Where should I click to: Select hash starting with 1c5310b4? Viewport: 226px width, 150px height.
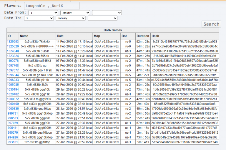tap(185, 42)
